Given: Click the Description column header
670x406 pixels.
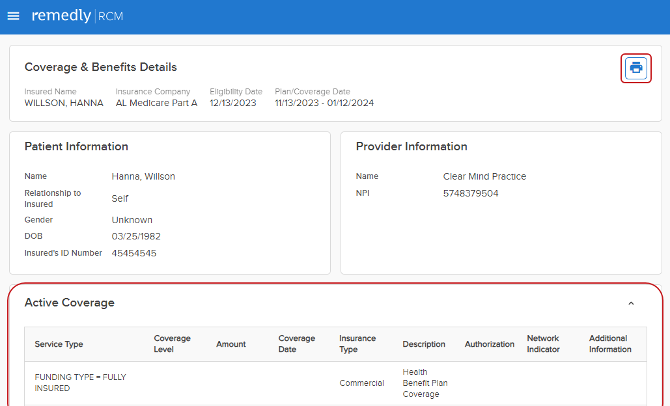Looking at the screenshot, I should click(424, 344).
